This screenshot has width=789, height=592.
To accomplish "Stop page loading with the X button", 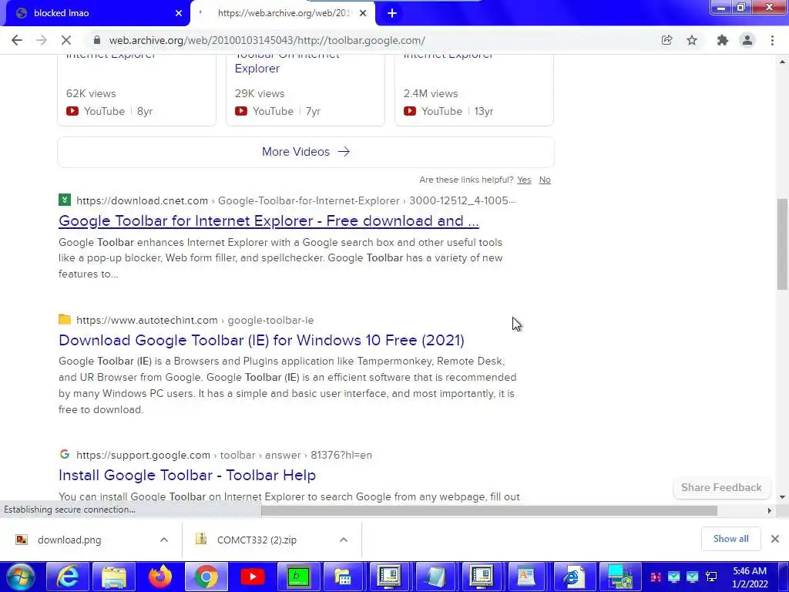I will click(x=66, y=40).
